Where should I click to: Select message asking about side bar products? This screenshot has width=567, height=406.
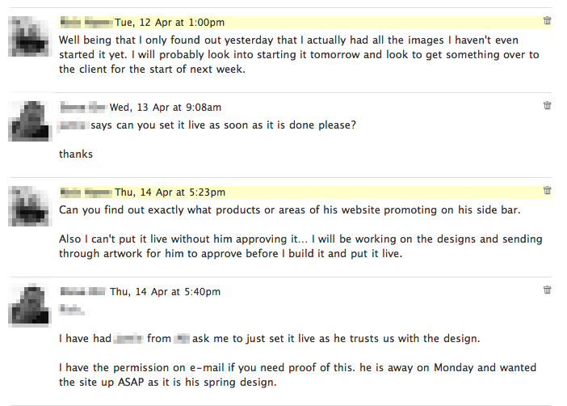coord(290,209)
